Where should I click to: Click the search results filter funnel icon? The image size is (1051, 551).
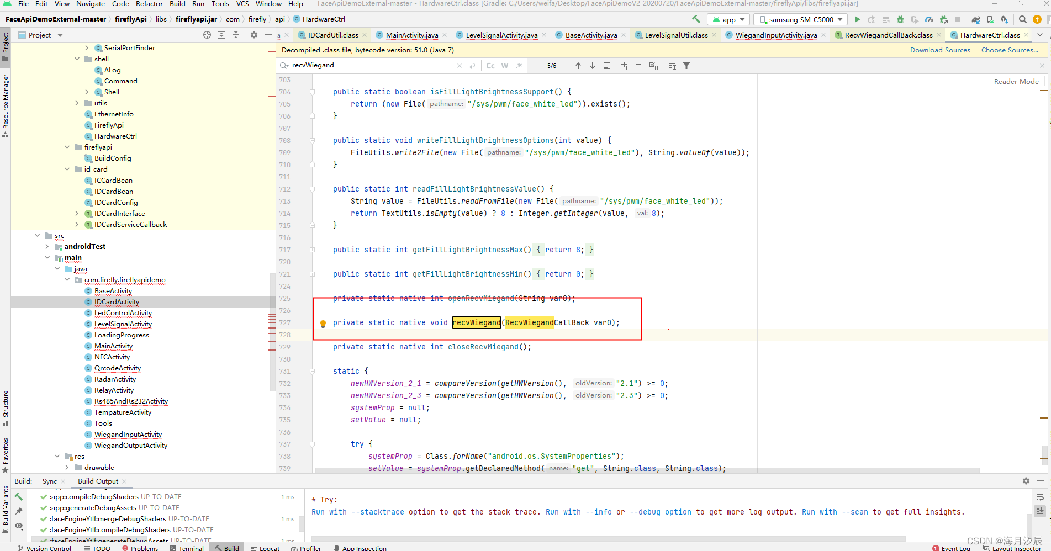(x=686, y=66)
